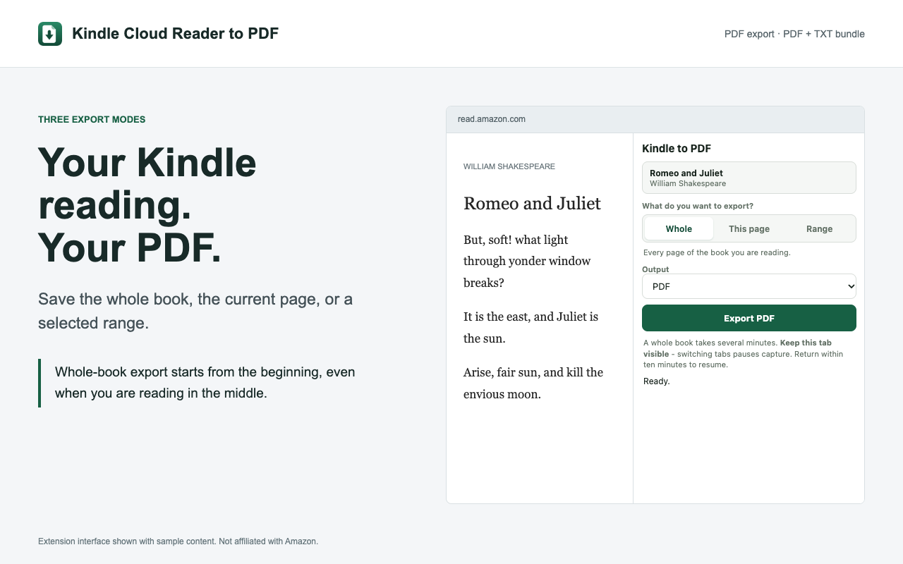Click the THREE EXPORT MODES label
This screenshot has height=564, width=903.
point(92,119)
